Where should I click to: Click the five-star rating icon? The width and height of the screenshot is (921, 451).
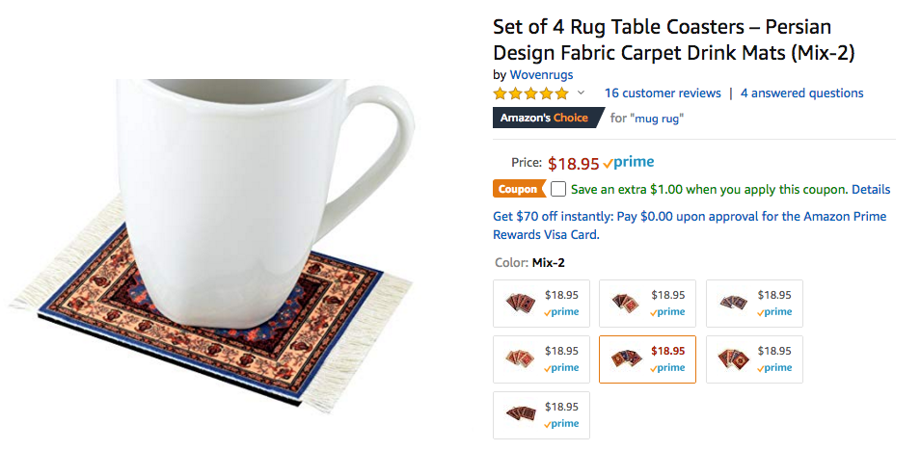pos(530,93)
